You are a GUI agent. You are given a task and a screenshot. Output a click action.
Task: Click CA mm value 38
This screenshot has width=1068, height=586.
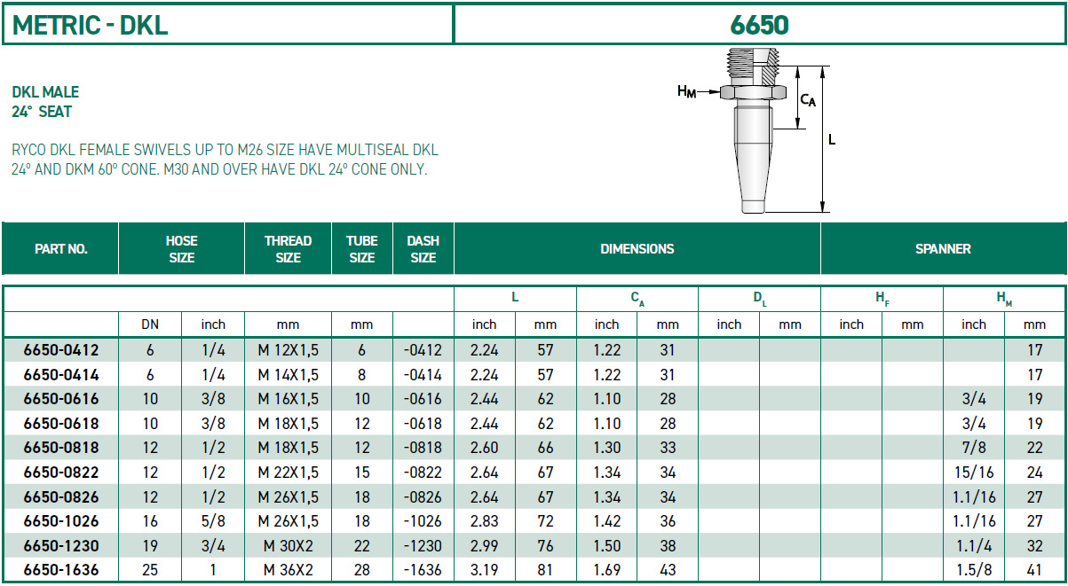(x=668, y=545)
